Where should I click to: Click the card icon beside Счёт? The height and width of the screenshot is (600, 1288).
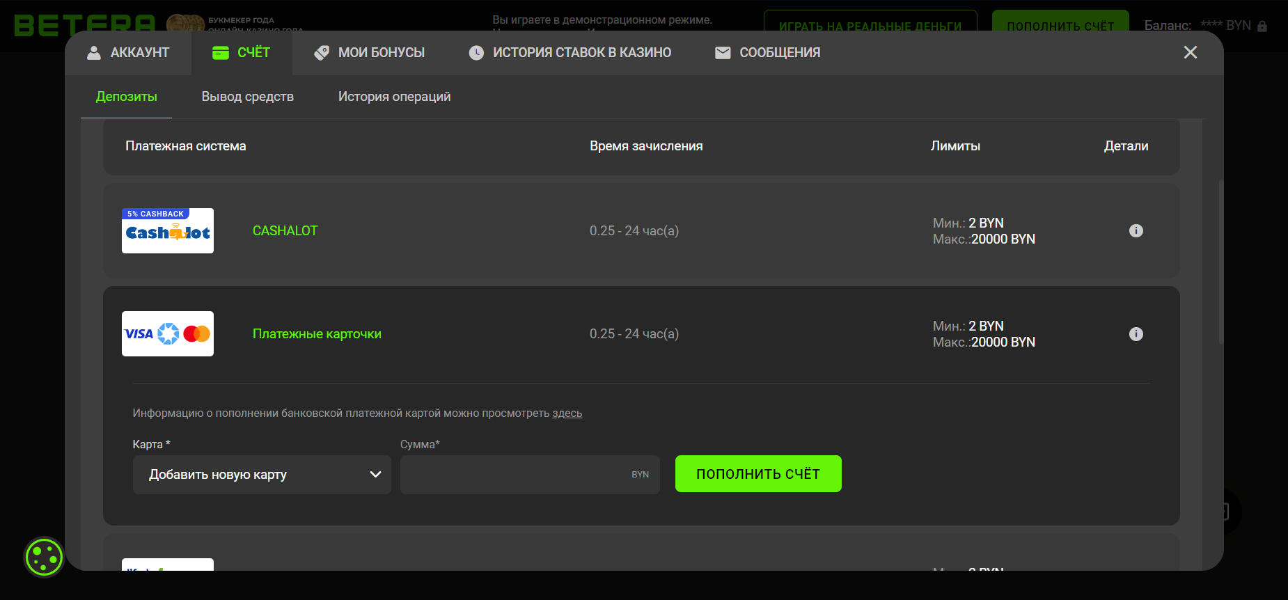tap(221, 53)
